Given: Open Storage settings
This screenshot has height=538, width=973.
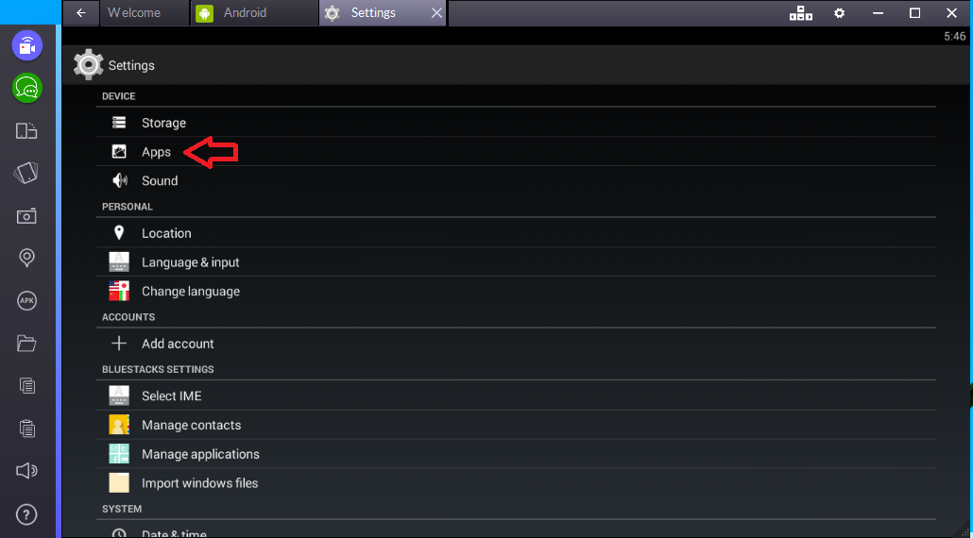Looking at the screenshot, I should (516, 123).
